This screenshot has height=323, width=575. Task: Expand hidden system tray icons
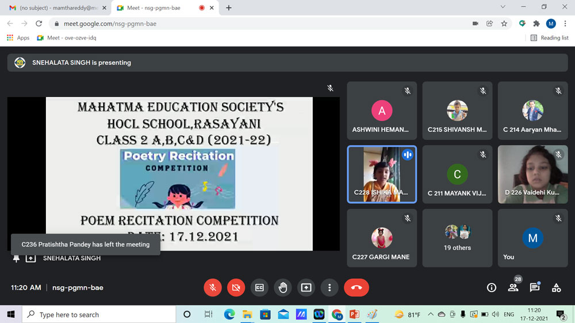pyautogui.click(x=430, y=314)
